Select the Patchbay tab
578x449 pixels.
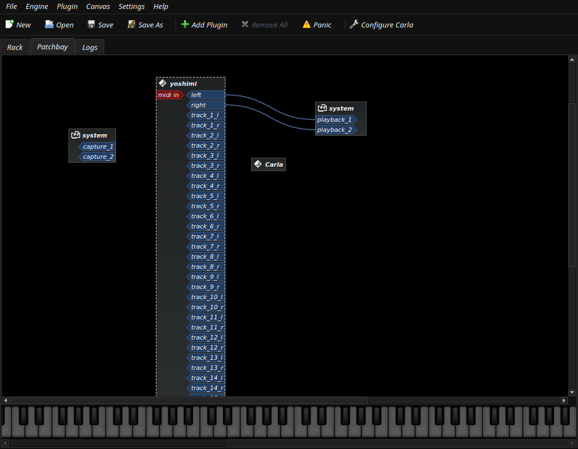(x=53, y=47)
